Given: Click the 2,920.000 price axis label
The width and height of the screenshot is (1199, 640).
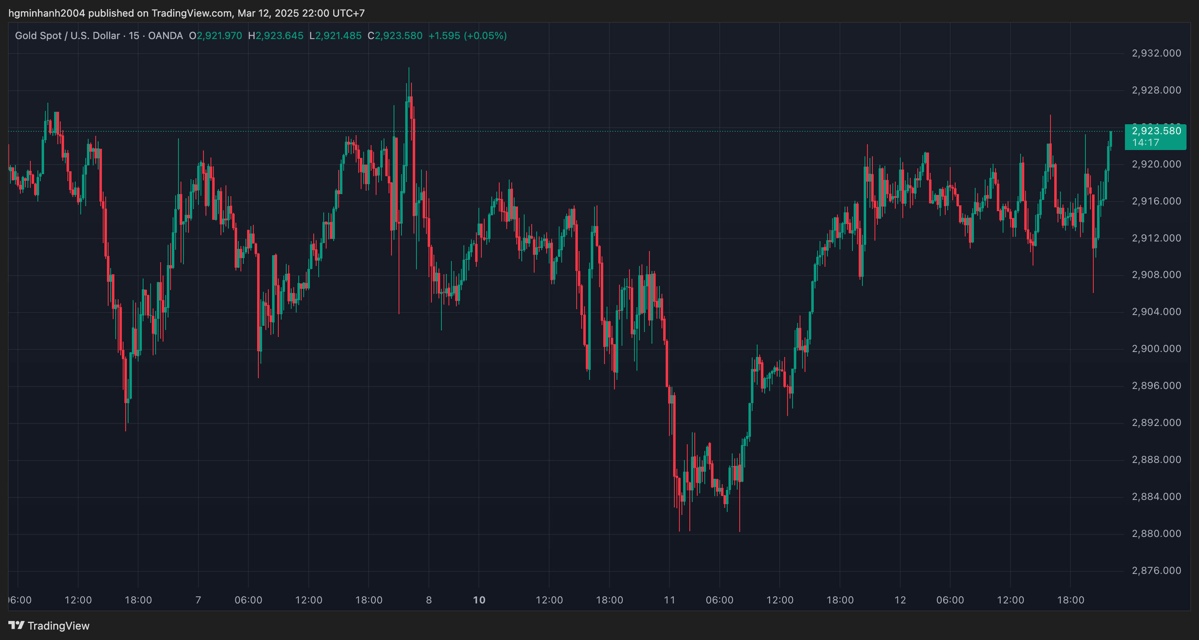Looking at the screenshot, I should point(1156,164).
